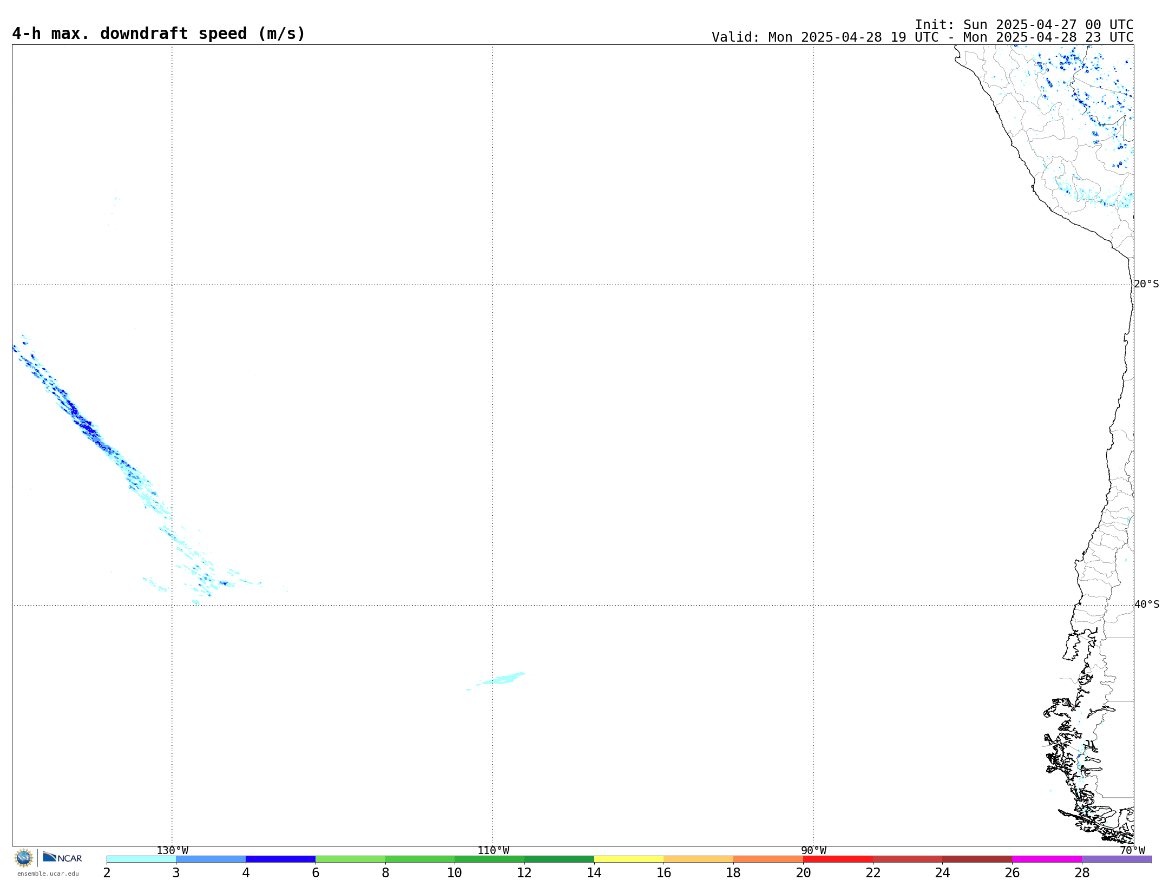Click the colorbar tick label '24'
The height and width of the screenshot is (880, 1169).
(x=942, y=873)
